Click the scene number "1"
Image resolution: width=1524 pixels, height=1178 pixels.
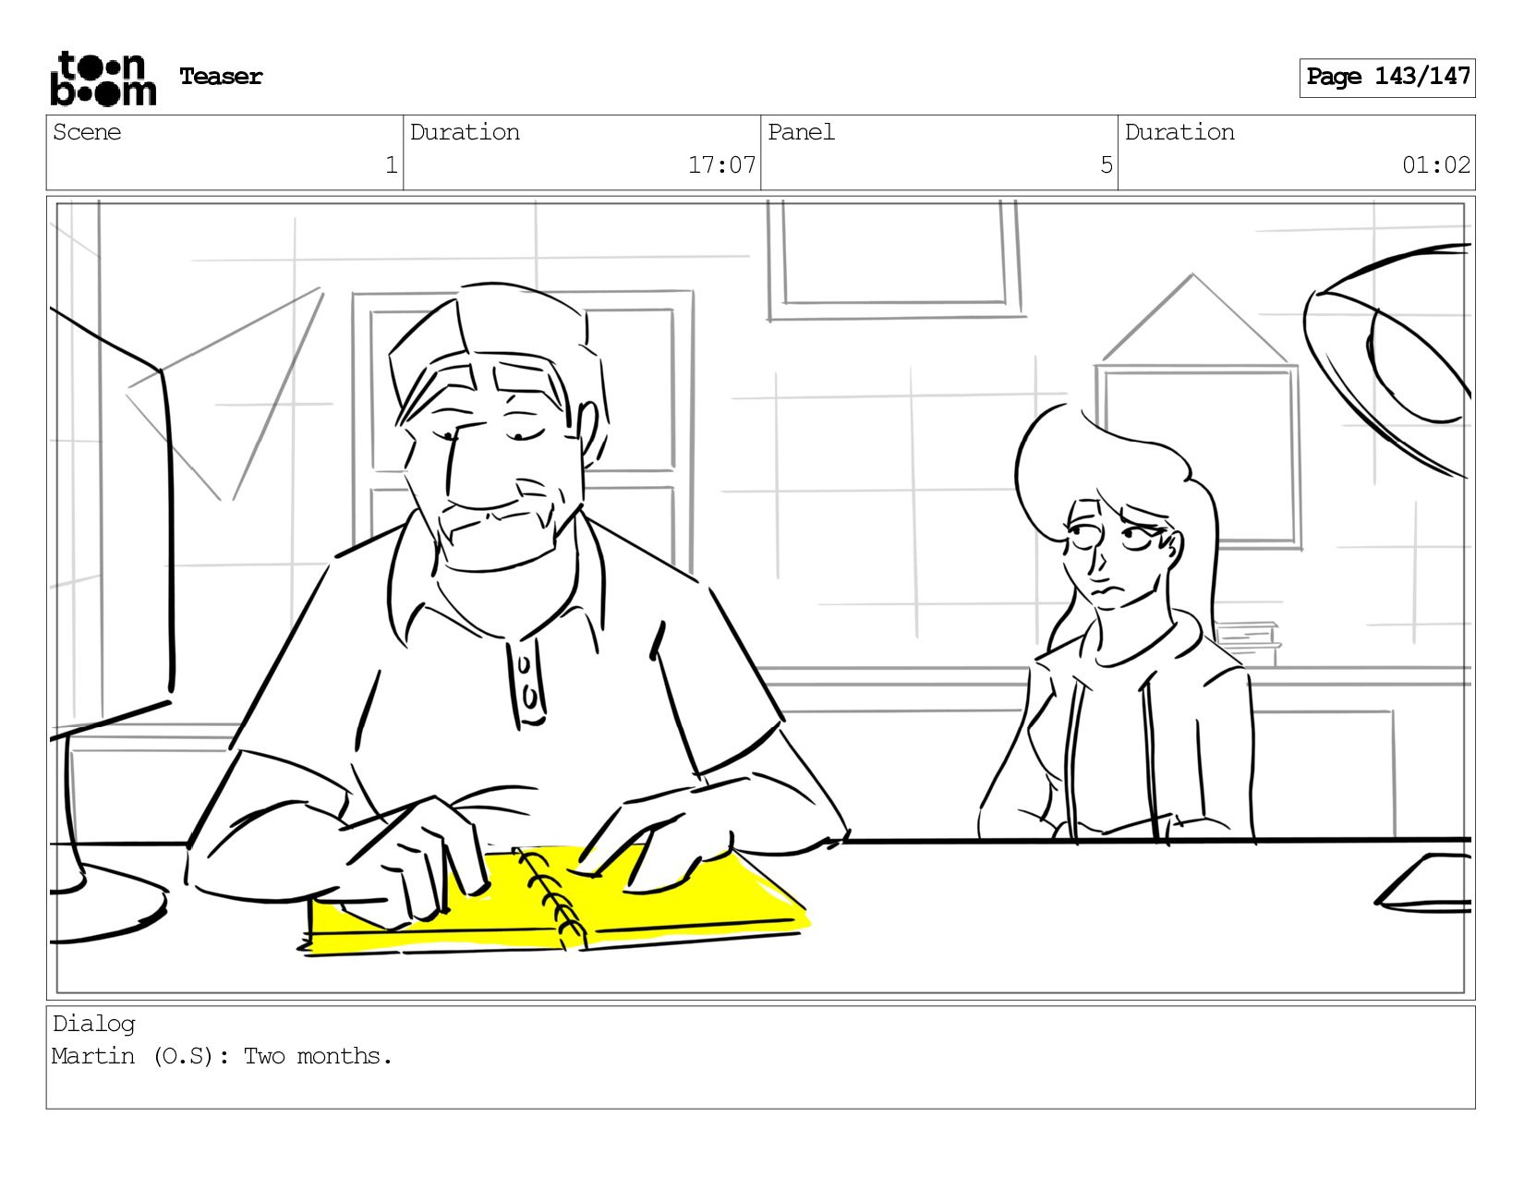coord(391,165)
